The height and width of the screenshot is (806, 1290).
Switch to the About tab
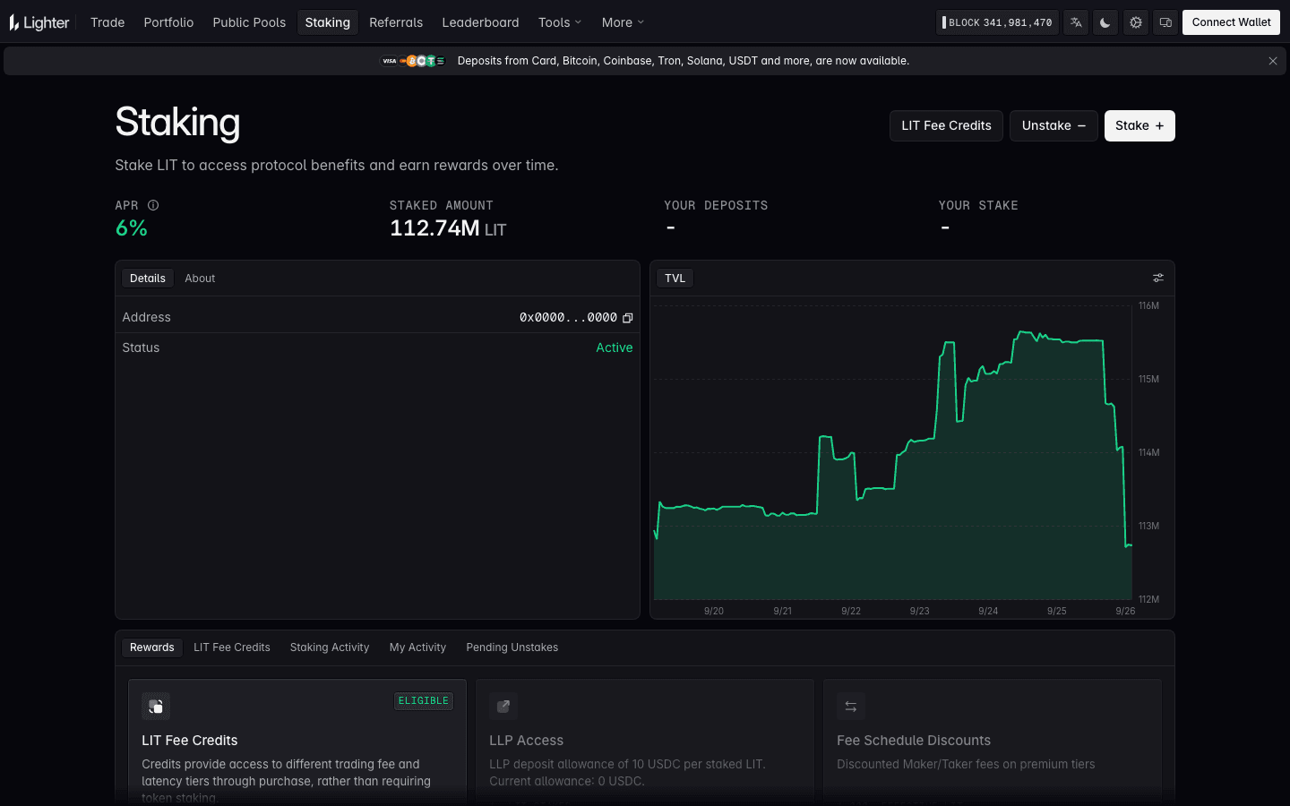point(200,279)
